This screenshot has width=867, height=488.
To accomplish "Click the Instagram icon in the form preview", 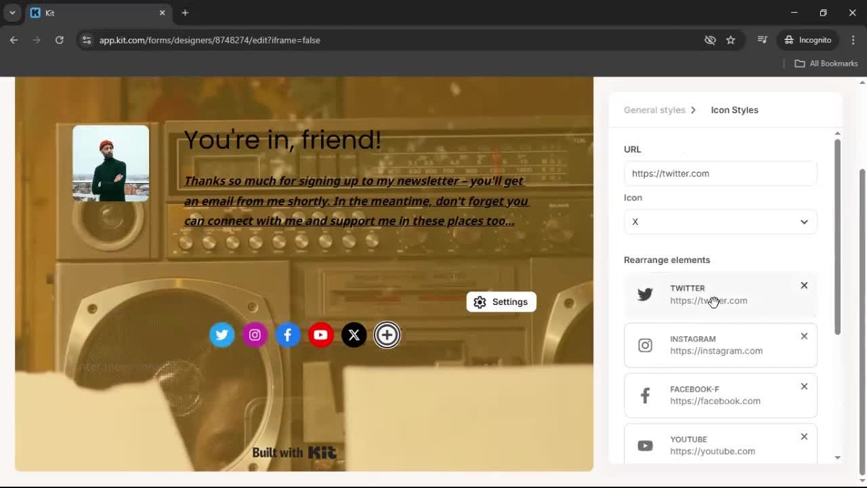I will pos(255,334).
